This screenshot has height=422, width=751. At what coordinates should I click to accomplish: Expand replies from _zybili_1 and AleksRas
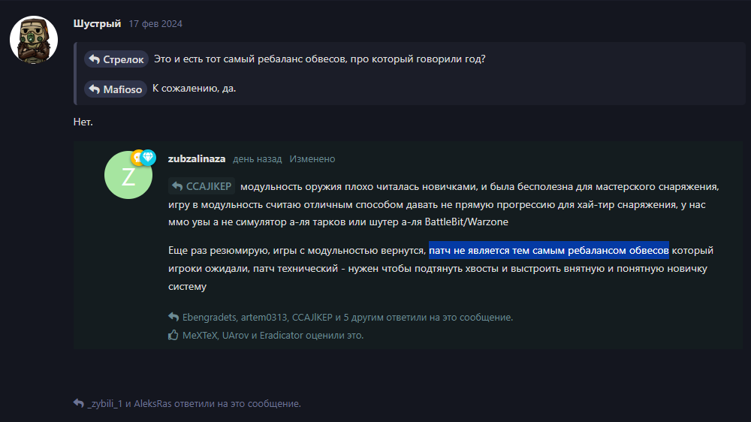[x=194, y=403]
